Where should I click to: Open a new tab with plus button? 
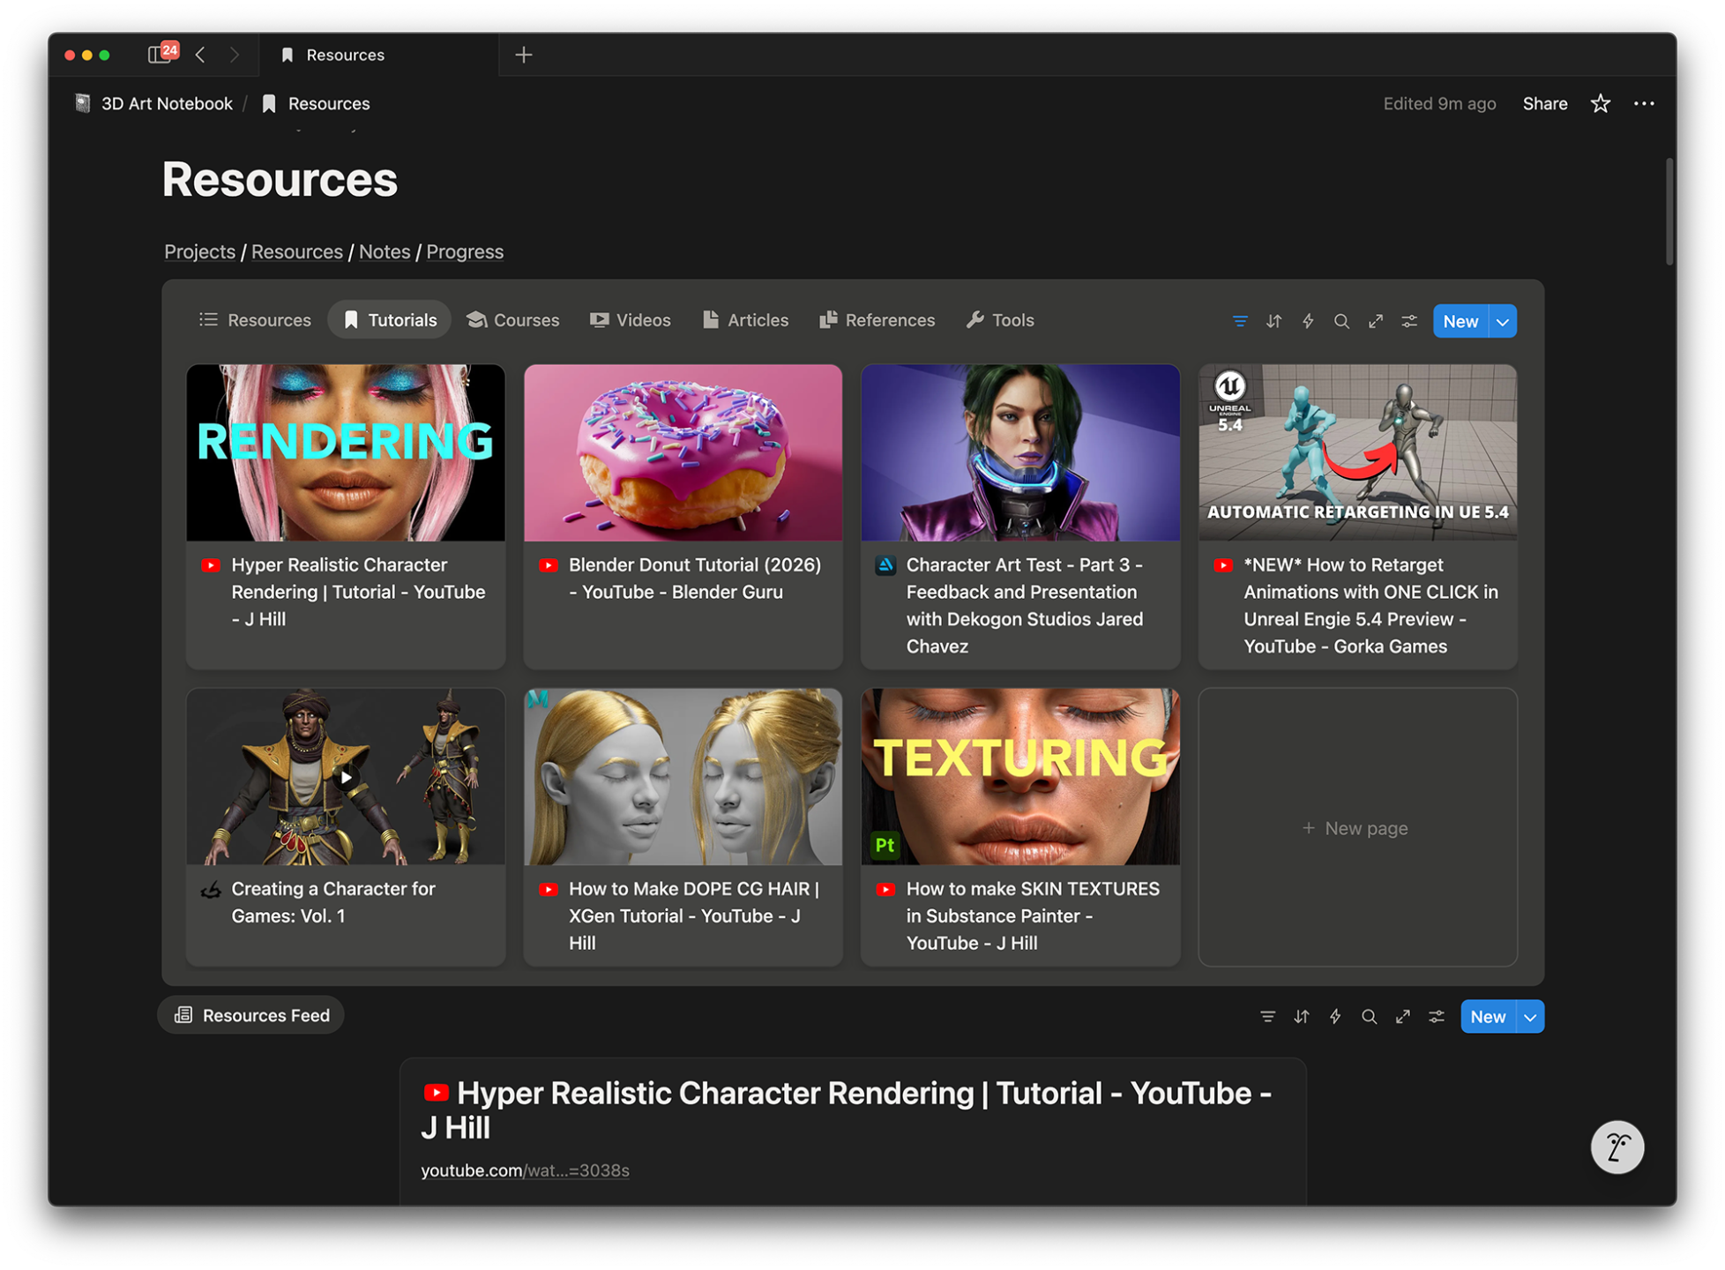pos(524,55)
